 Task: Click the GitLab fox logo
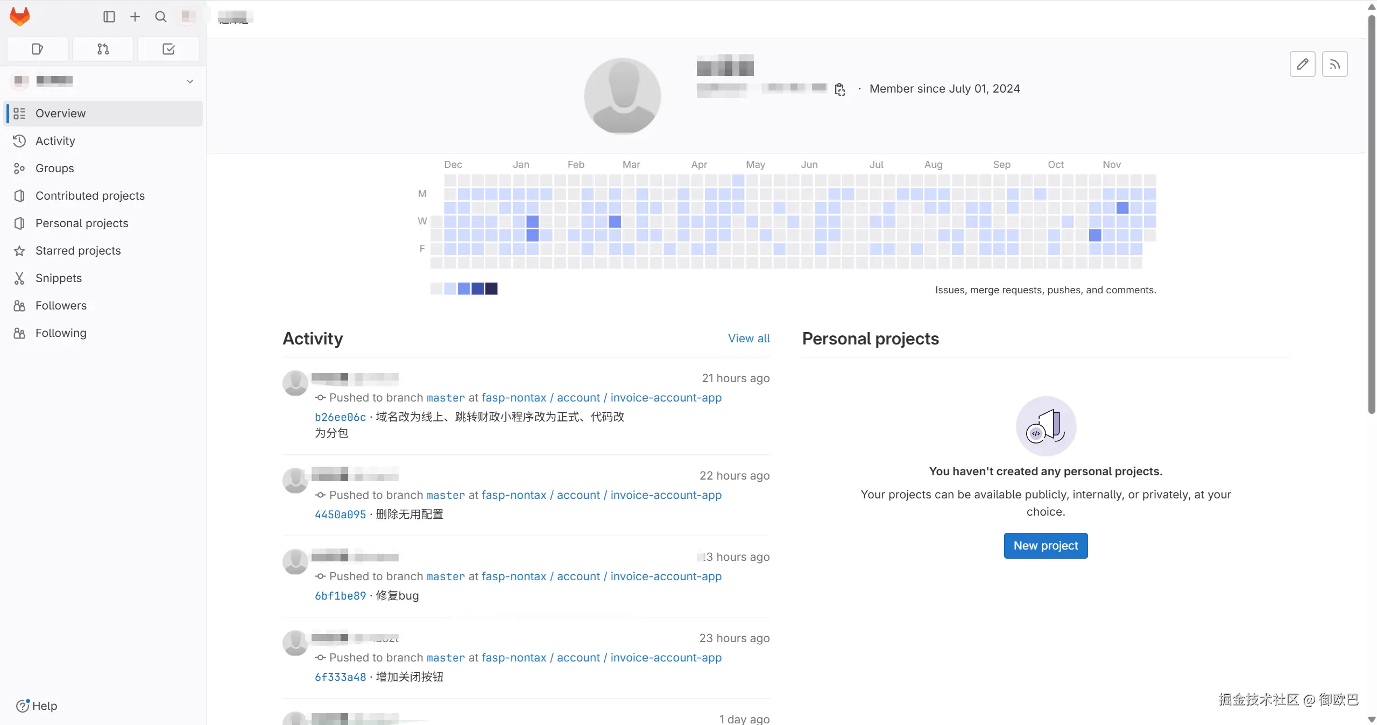click(20, 17)
